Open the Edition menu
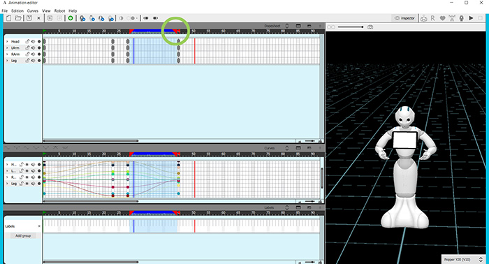This screenshot has height=264, width=489. tap(17, 10)
